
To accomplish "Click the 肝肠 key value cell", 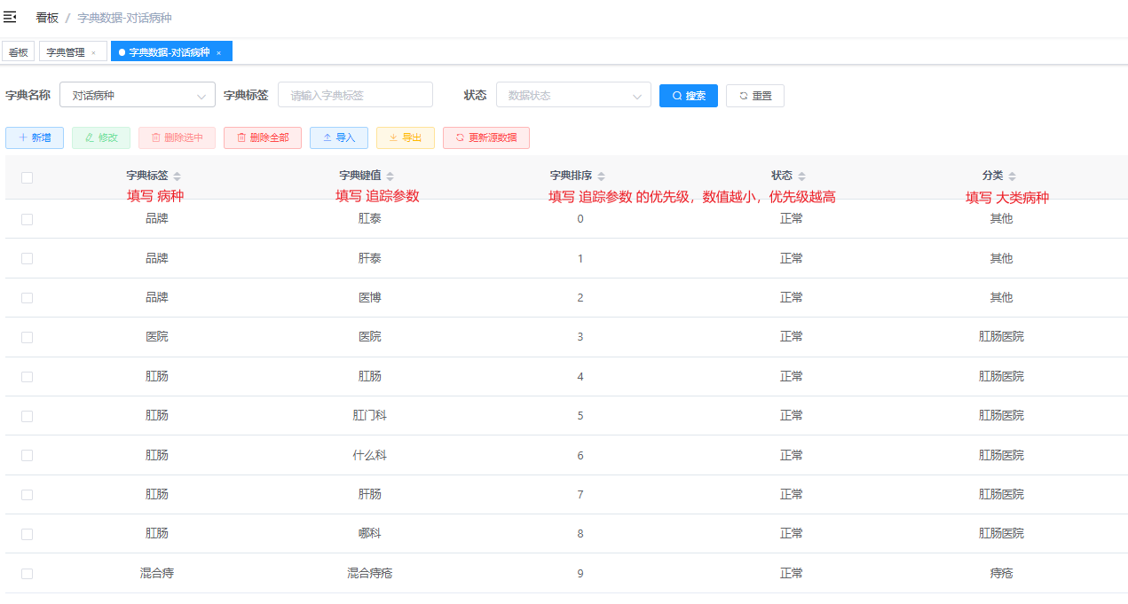I will (370, 494).
